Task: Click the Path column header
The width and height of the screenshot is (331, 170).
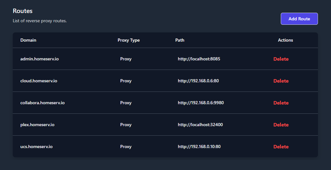Action: [x=180, y=40]
